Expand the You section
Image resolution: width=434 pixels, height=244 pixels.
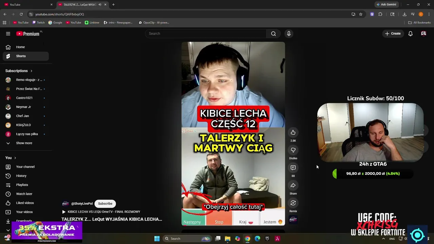11,158
